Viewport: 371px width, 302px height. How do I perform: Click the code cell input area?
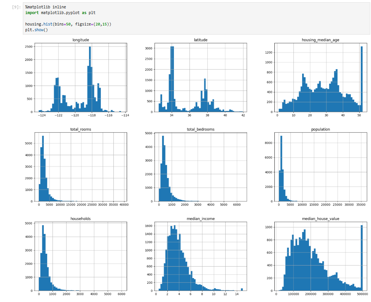196,18
